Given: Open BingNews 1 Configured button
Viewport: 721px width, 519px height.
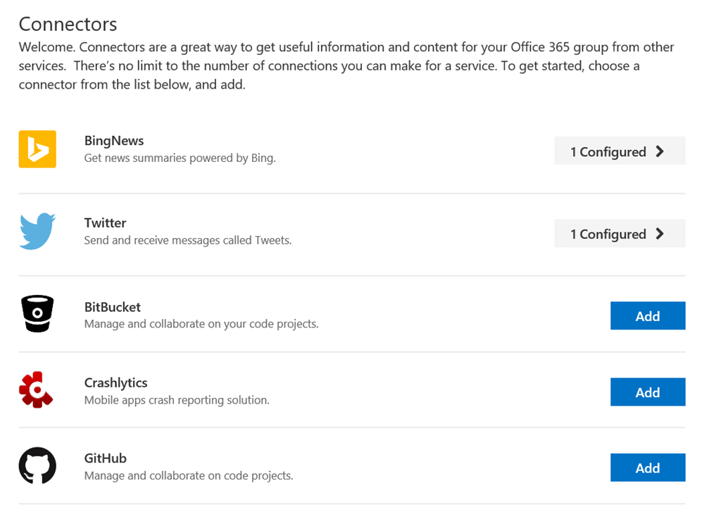Looking at the screenshot, I should click(620, 151).
